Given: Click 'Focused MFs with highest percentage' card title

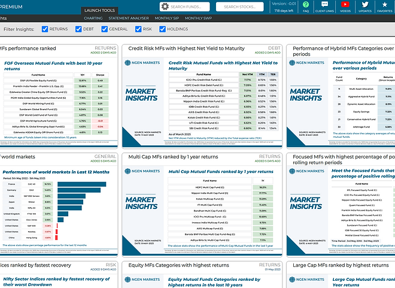Looking at the screenshot, I should click(x=344, y=159).
